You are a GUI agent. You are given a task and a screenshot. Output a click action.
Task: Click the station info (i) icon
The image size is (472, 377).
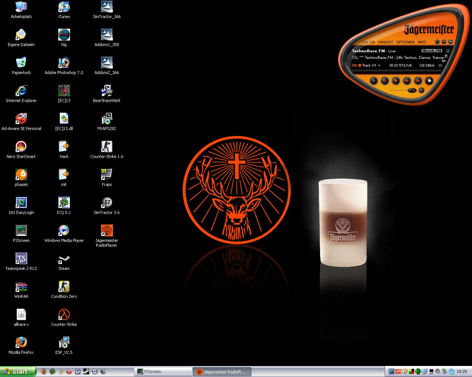tap(448, 51)
